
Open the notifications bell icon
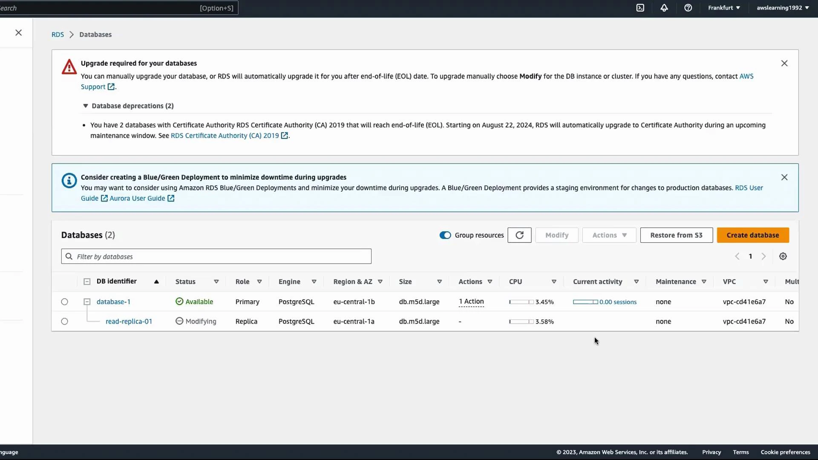[664, 8]
